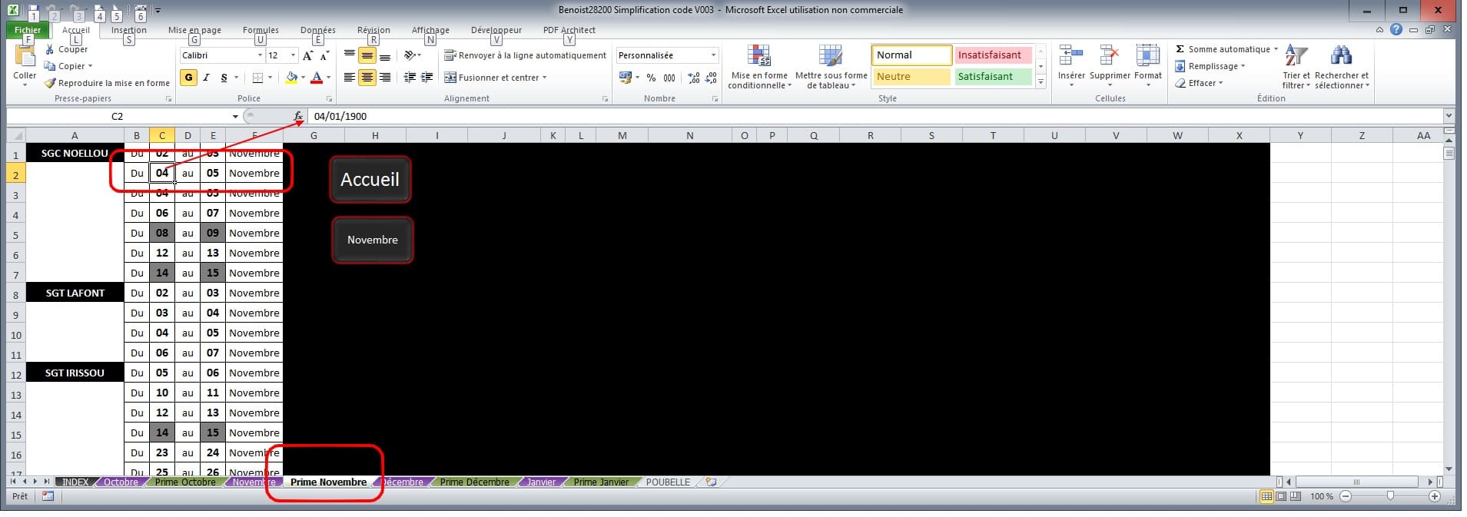Click the Page Layout view icon
This screenshot has height=517, width=1467.
[1281, 496]
